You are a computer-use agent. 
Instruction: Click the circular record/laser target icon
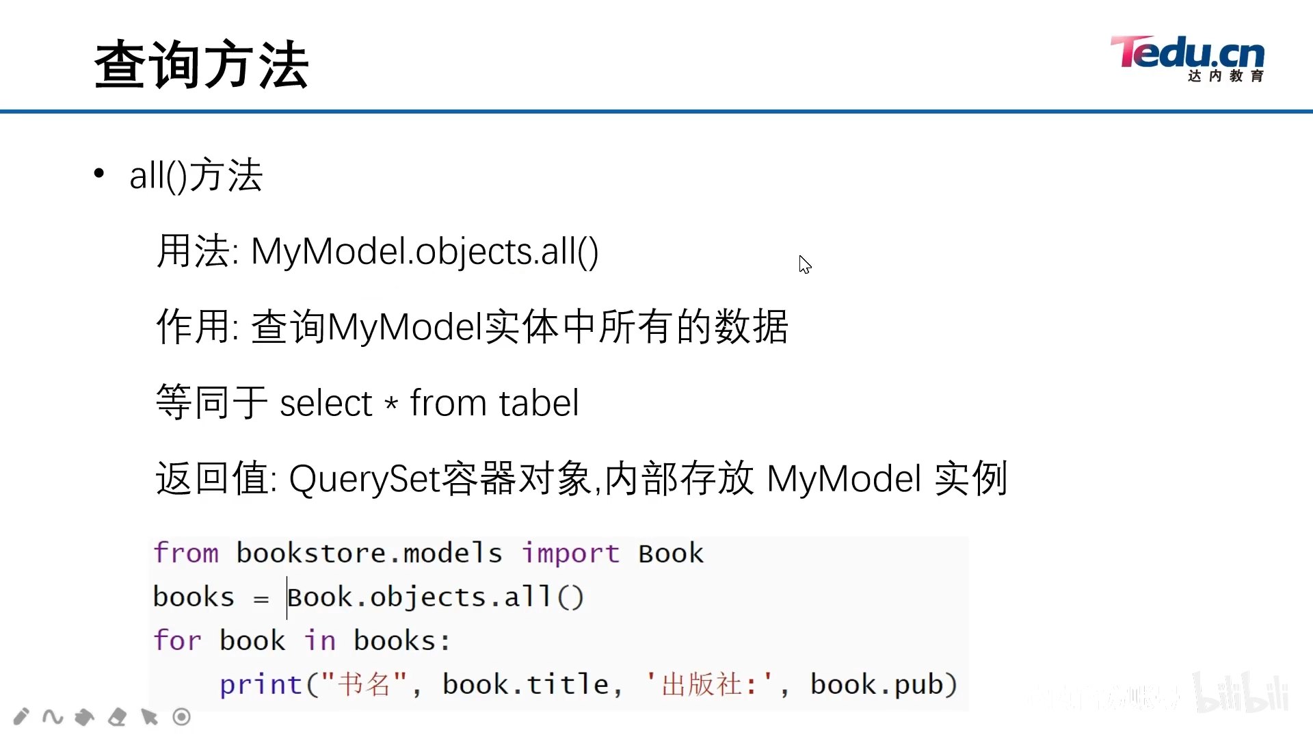181,716
